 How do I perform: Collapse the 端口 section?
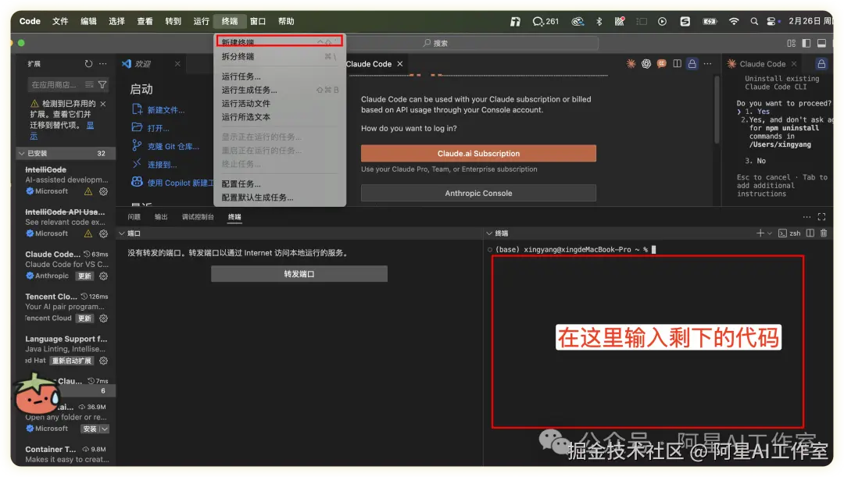[x=122, y=233]
